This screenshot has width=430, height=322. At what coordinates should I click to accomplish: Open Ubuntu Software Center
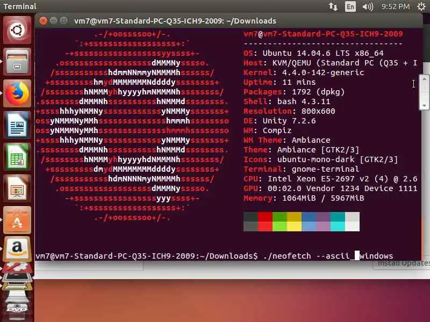pos(17,220)
